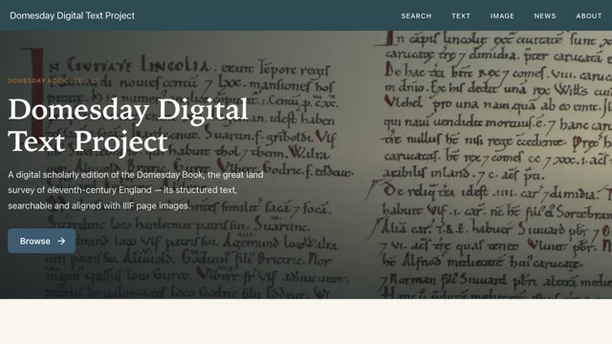Open the ABOUT page

(x=589, y=16)
